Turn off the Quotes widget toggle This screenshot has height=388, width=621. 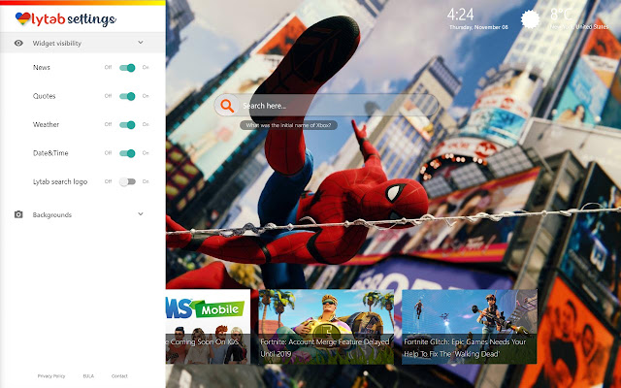pyautogui.click(x=127, y=96)
